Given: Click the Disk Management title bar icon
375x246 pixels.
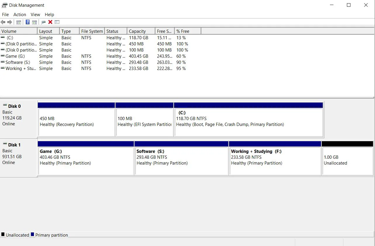Looking at the screenshot, I should point(5,5).
